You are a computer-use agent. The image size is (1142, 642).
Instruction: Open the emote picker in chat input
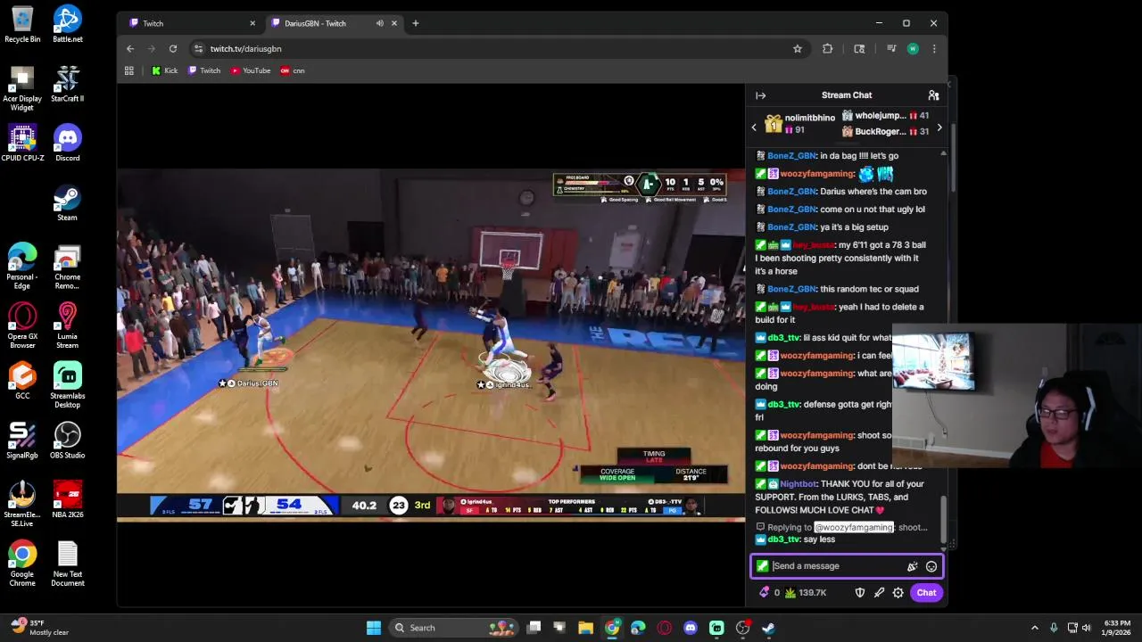931,566
